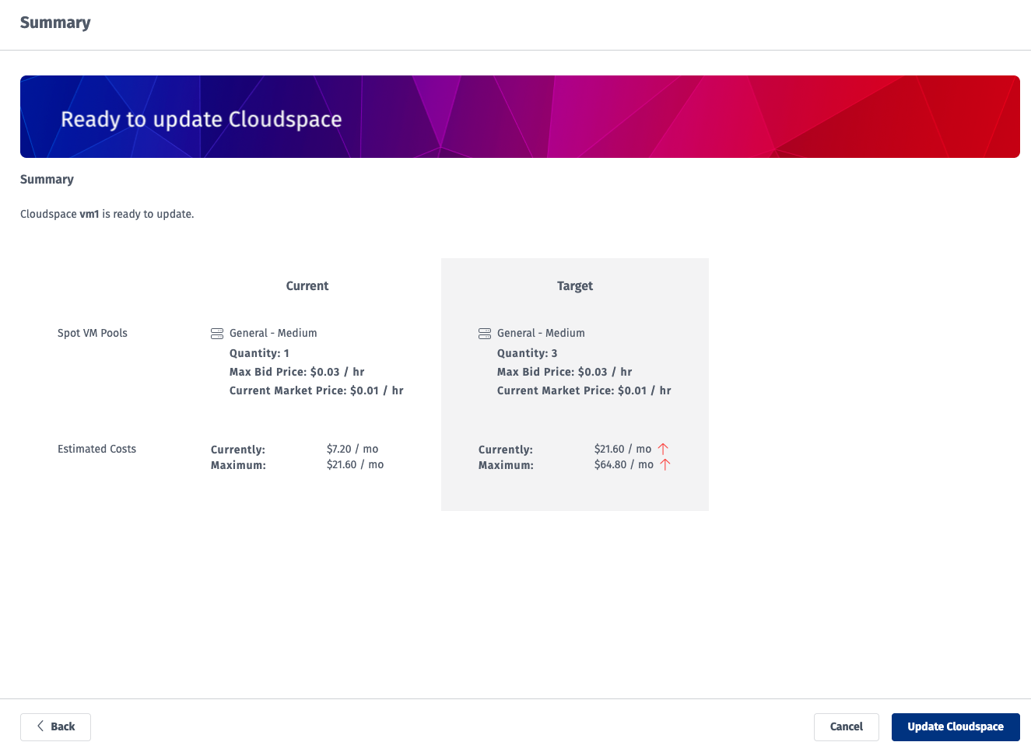Click the Max Bid Price line under Current
This screenshot has height=749, width=1031.
pos(296,371)
